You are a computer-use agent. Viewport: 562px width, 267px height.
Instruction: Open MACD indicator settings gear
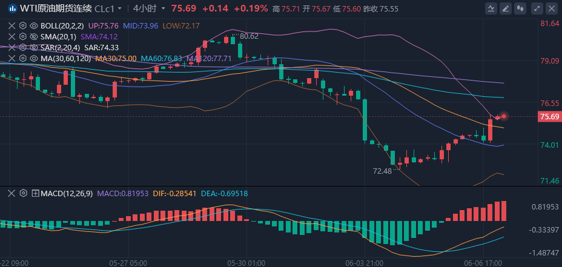coord(23,193)
